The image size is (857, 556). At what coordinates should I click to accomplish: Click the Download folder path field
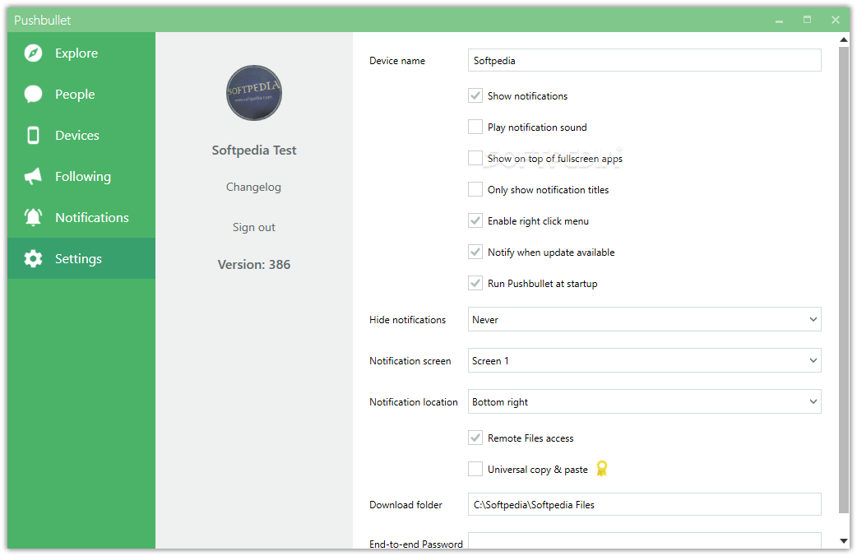(x=644, y=505)
